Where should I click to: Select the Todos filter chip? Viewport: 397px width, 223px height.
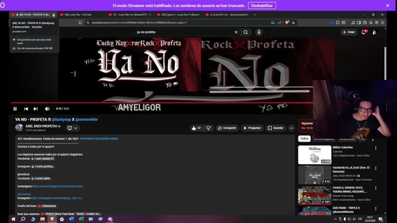pos(304,138)
